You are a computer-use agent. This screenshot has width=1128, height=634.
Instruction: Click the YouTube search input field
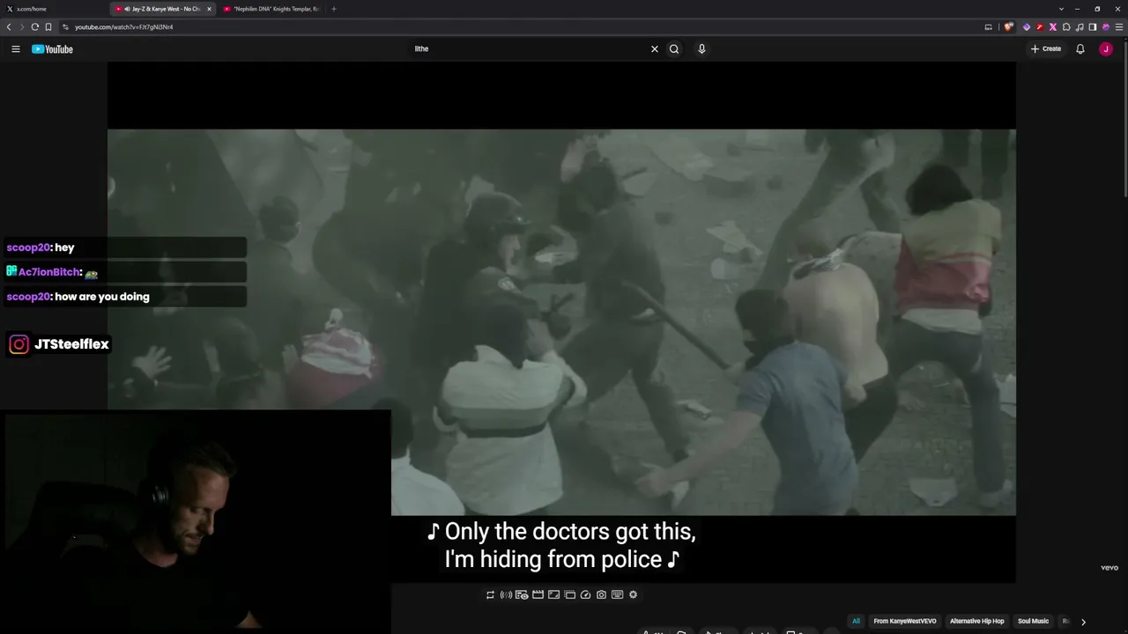pos(529,49)
